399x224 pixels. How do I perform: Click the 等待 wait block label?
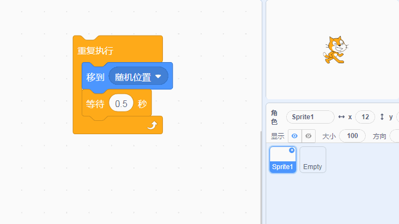[x=95, y=104]
